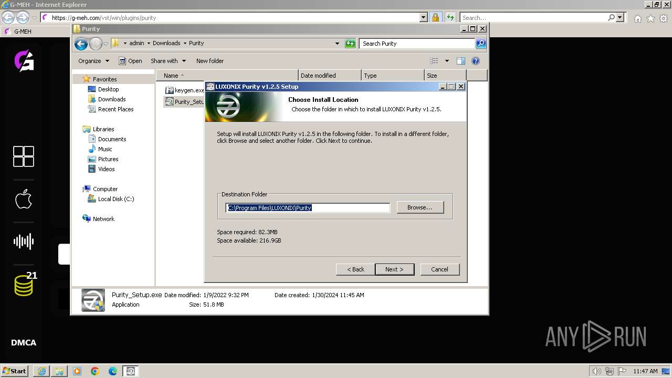Image resolution: width=672 pixels, height=378 pixels.
Task: Open Internet Explorer from the taskbar
Action: pos(41,371)
